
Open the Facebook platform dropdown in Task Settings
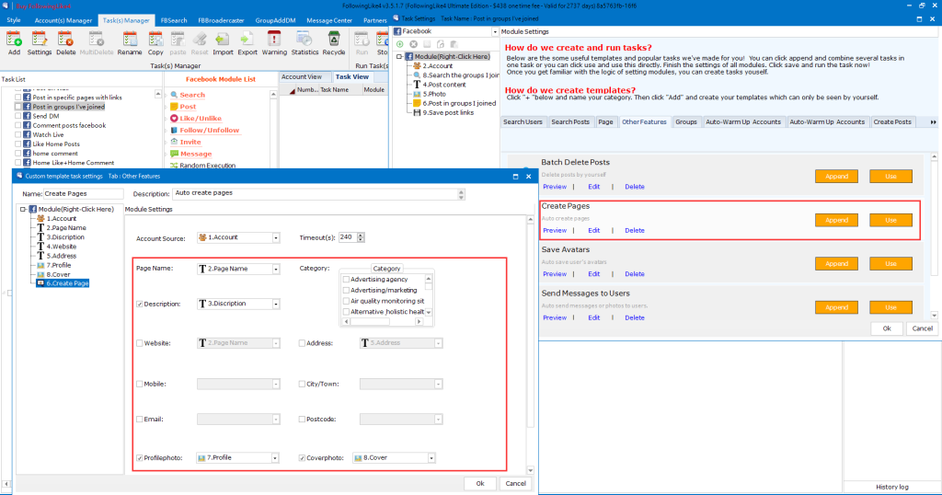495,32
